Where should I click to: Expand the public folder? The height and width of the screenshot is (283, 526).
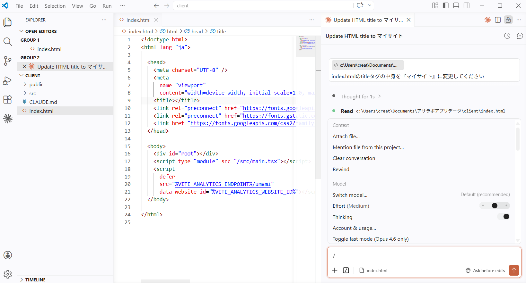click(36, 85)
